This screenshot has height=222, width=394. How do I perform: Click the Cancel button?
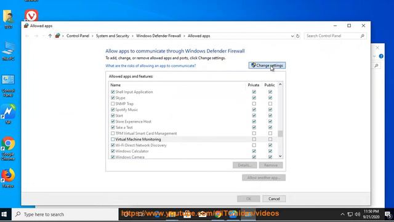274,199
